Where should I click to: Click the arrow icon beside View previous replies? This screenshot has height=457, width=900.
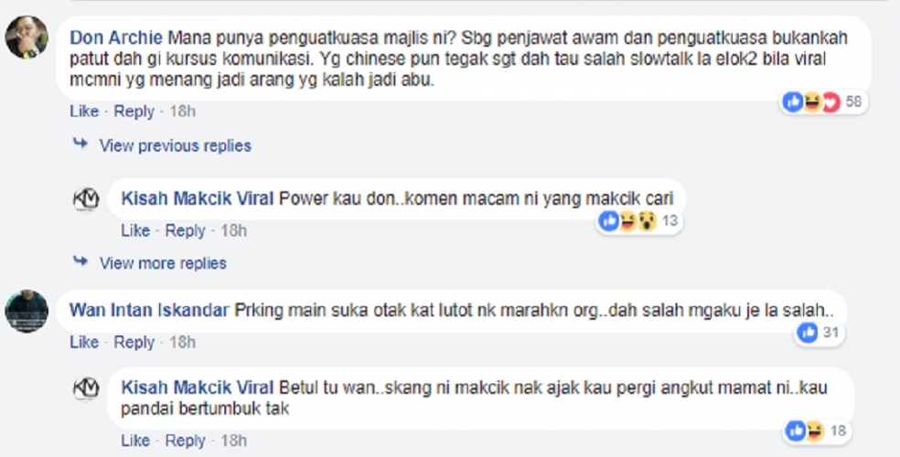[x=80, y=143]
